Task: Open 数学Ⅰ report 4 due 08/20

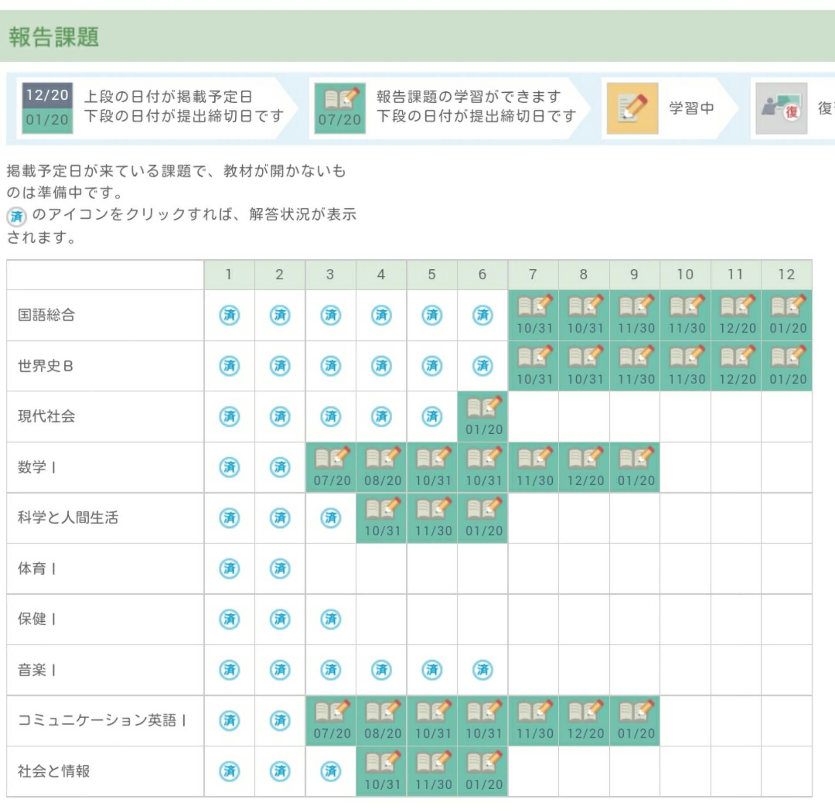Action: click(381, 467)
